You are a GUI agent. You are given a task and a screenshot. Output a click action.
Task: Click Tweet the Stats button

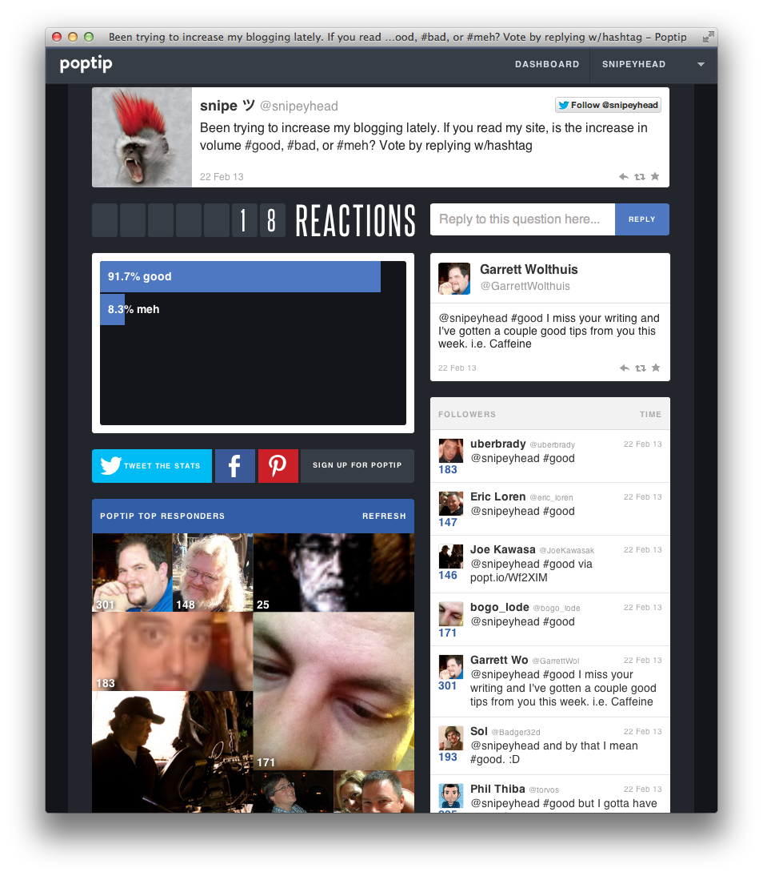(x=152, y=465)
